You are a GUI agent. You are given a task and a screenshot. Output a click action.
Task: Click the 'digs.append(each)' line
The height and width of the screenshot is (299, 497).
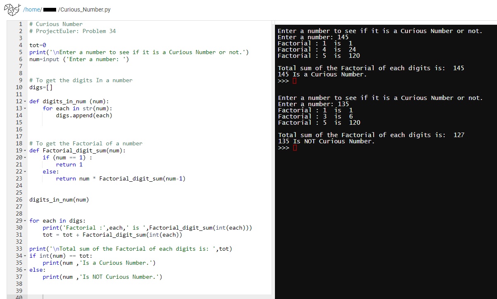(84, 115)
